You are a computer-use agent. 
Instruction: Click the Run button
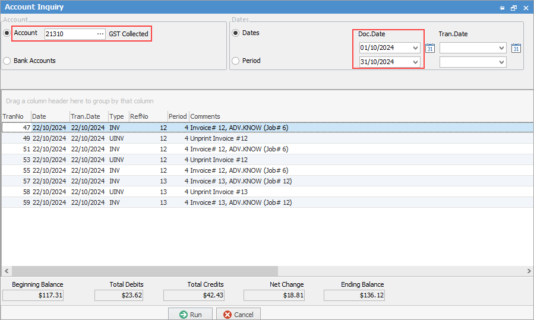tap(190, 315)
